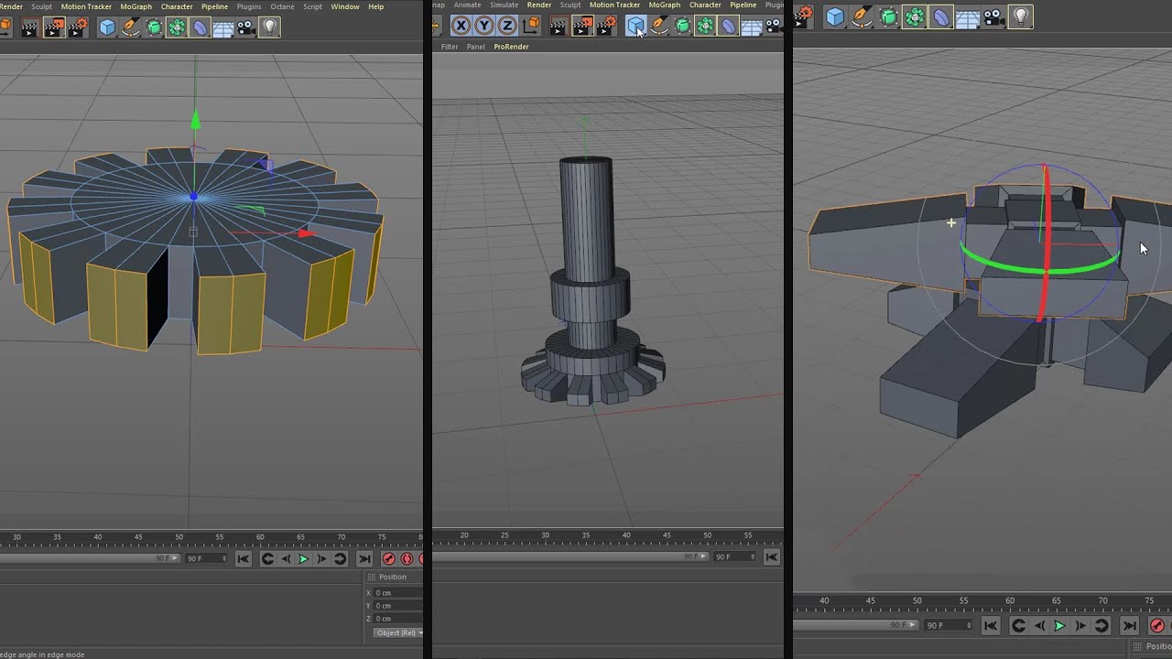
Task: Click the Light object icon in left panel
Action: pyautogui.click(x=269, y=27)
